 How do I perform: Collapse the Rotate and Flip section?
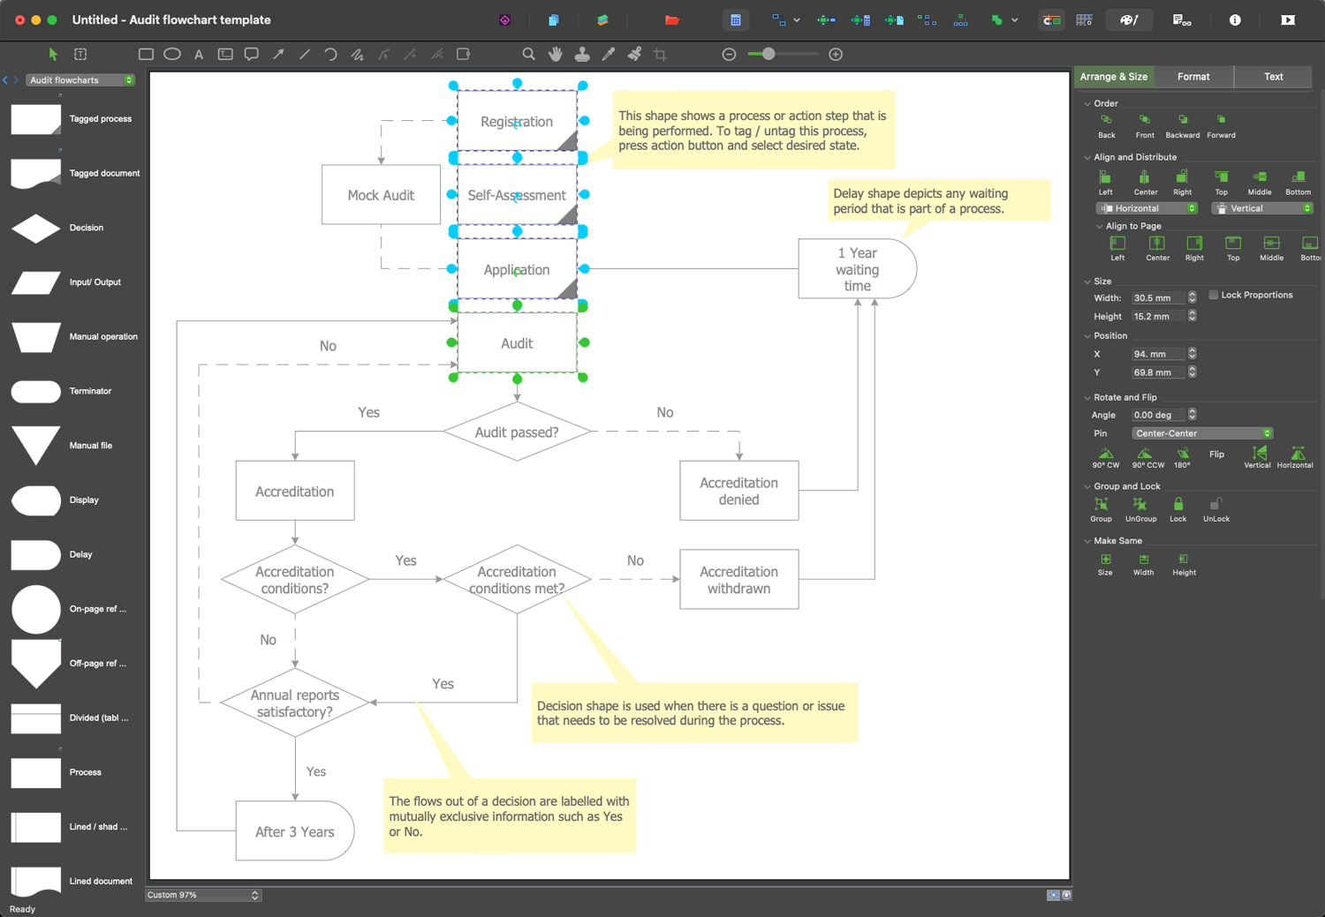pos(1087,398)
